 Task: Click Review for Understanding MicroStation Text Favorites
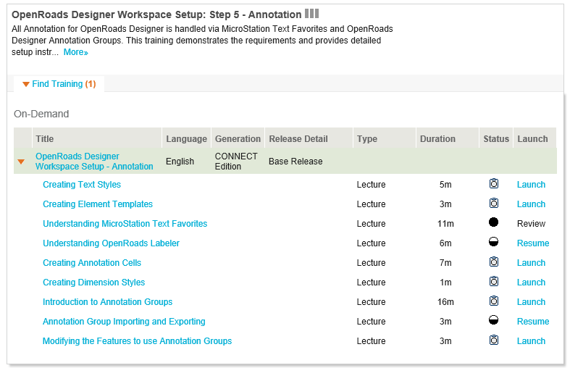click(531, 224)
